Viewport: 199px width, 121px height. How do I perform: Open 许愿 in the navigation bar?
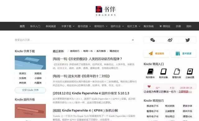click(178, 26)
